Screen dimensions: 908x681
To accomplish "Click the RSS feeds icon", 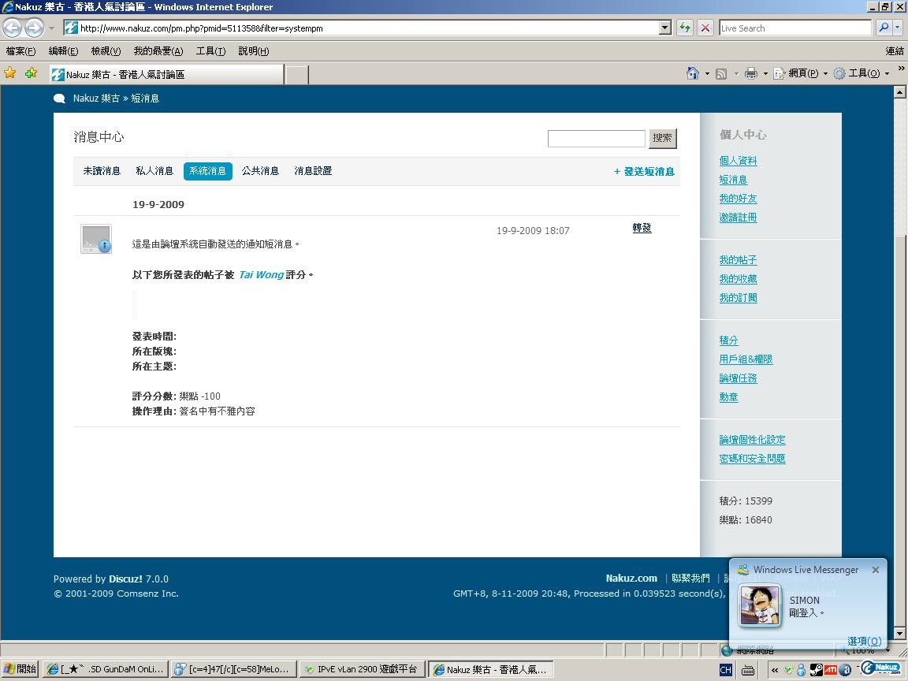I will tap(721, 73).
